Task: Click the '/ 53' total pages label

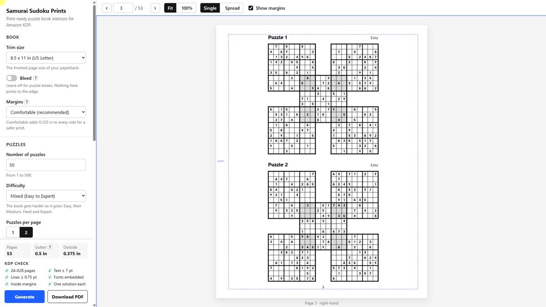Action: coord(139,8)
